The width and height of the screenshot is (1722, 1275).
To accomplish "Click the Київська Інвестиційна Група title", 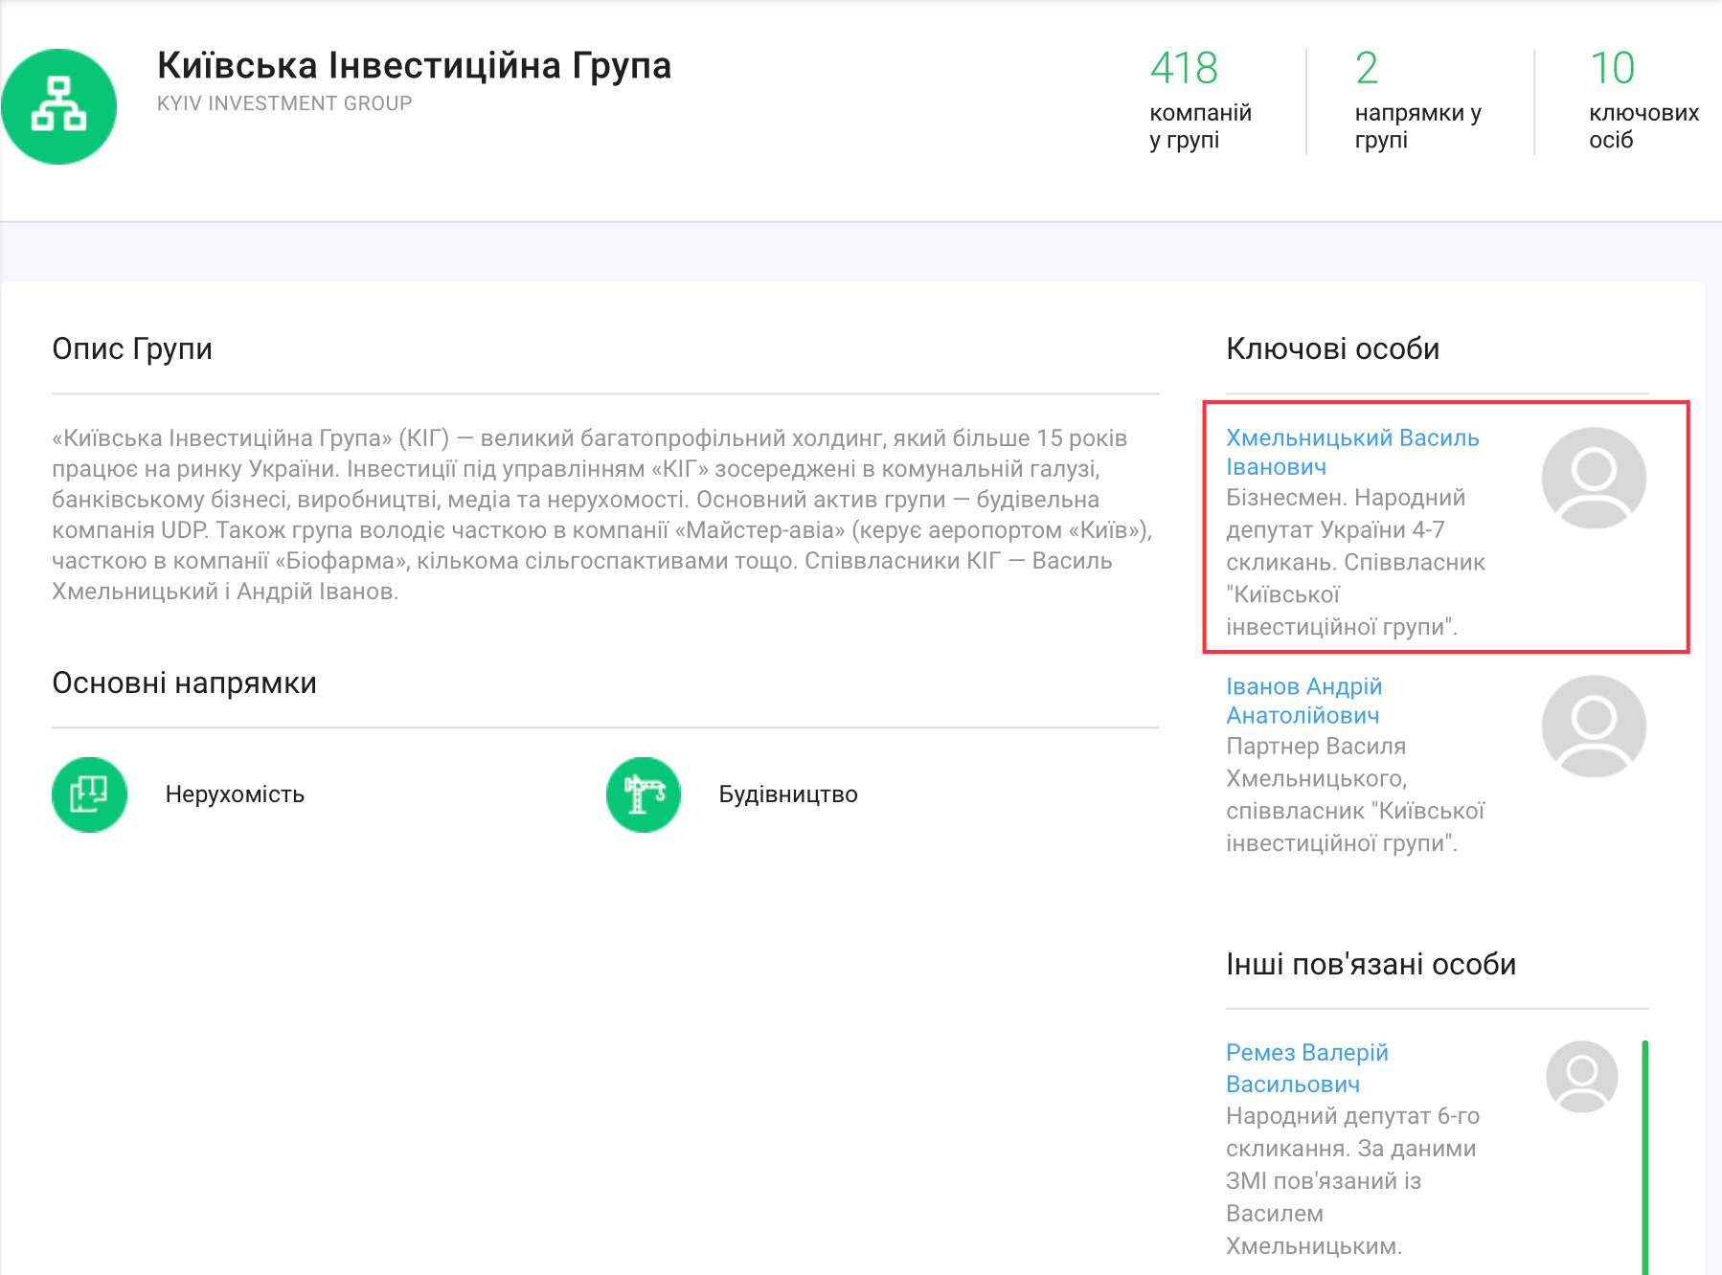I will pos(414,66).
